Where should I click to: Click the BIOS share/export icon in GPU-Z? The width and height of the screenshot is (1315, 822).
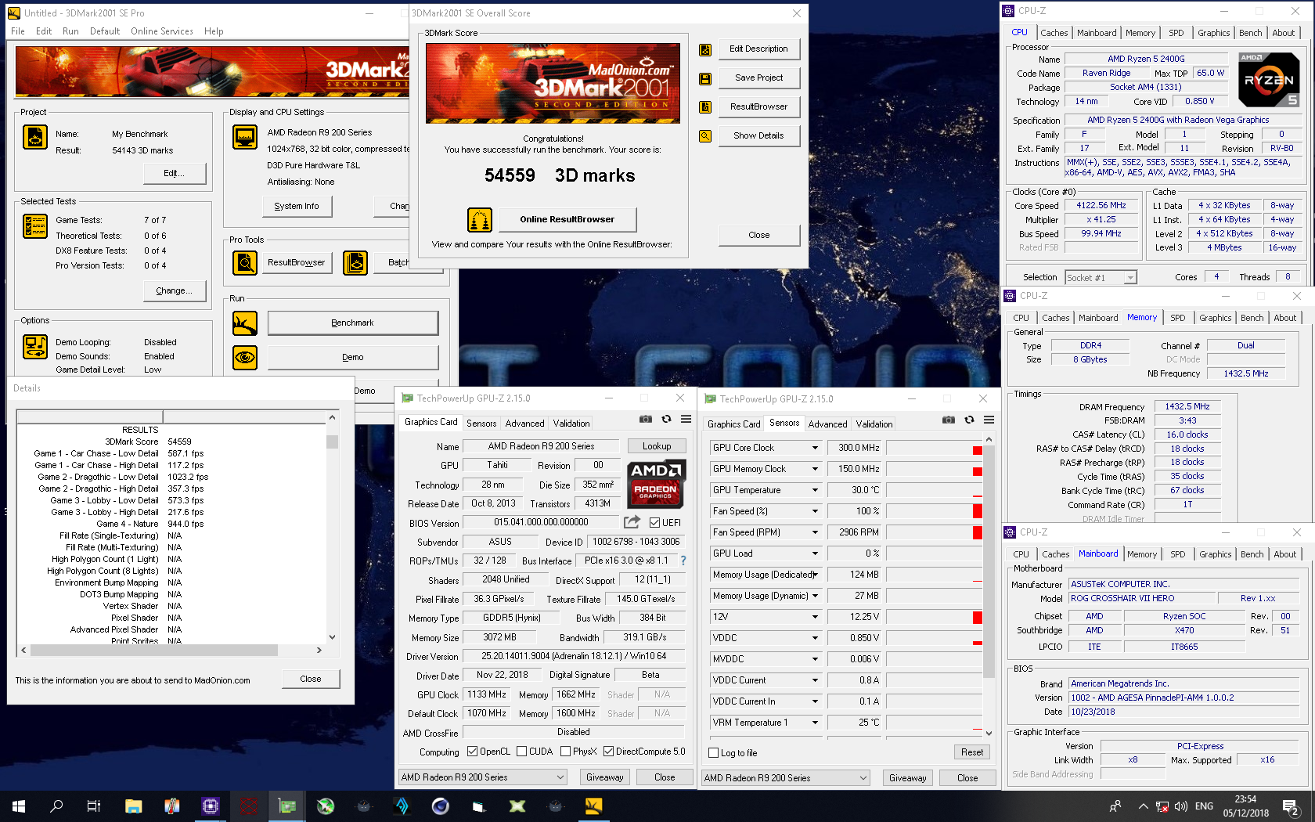pyautogui.click(x=632, y=522)
